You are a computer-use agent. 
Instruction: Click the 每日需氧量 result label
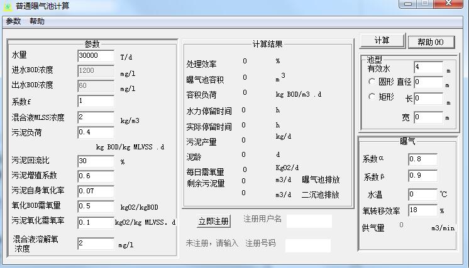pos(205,172)
